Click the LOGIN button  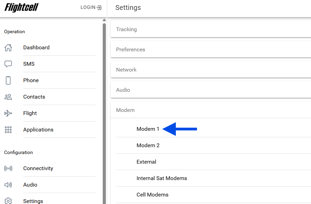click(x=91, y=8)
